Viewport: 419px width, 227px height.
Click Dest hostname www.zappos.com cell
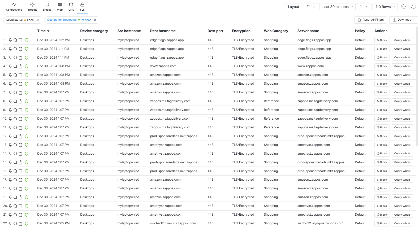163,66
